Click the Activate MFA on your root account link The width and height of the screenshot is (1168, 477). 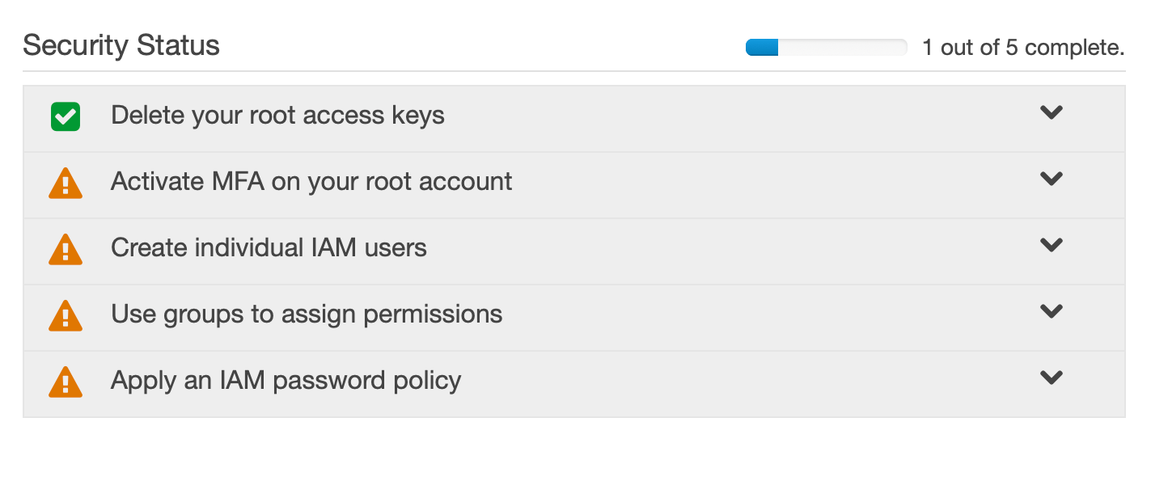[x=311, y=183]
